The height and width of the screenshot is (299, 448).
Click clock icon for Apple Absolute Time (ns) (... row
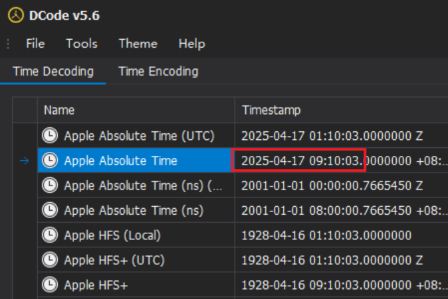[x=50, y=185]
